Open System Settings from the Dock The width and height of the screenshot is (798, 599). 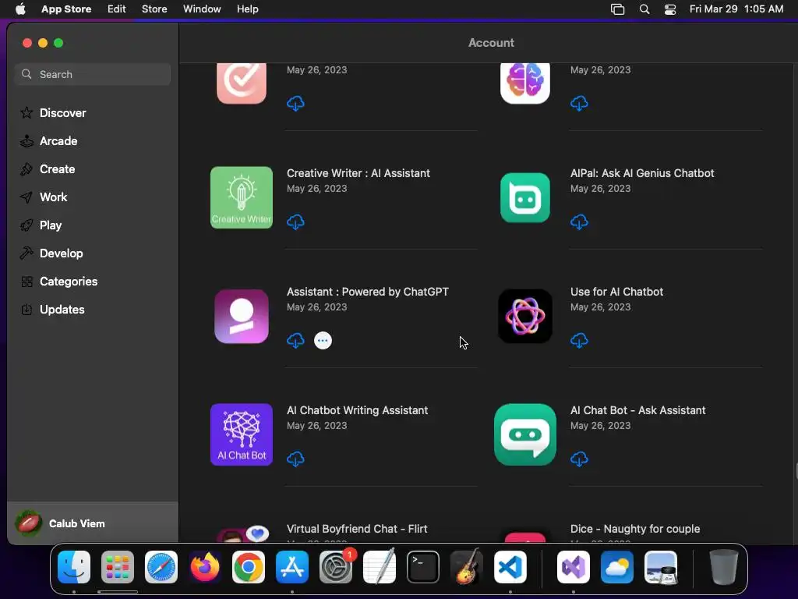point(336,567)
